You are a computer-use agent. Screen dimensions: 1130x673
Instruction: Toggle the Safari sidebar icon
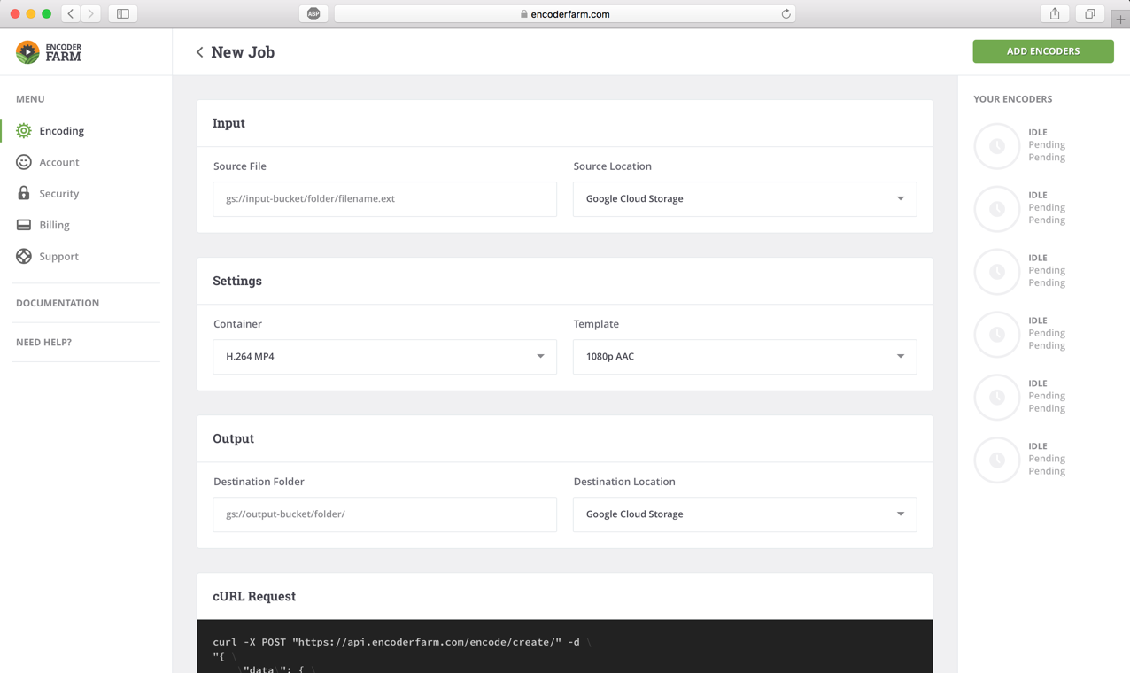coord(123,14)
